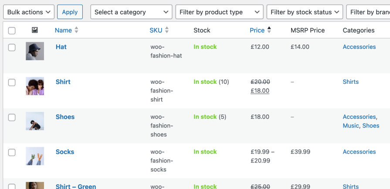Expand the Select a category dropdown
The width and height of the screenshot is (390, 189).
coord(131,12)
